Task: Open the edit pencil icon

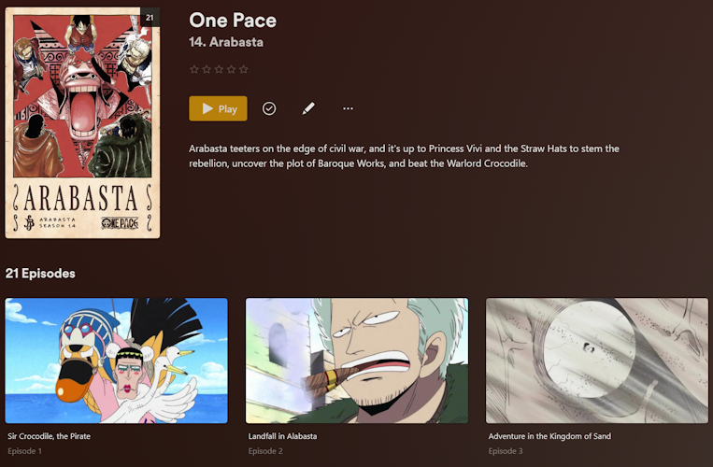Action: point(308,108)
